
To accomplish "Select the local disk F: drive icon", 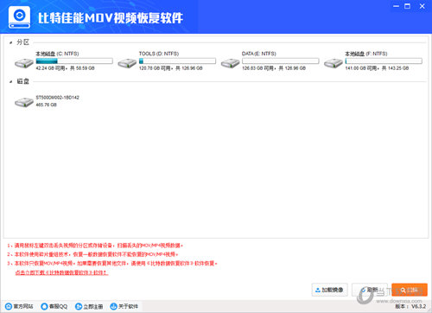I will coord(334,63).
